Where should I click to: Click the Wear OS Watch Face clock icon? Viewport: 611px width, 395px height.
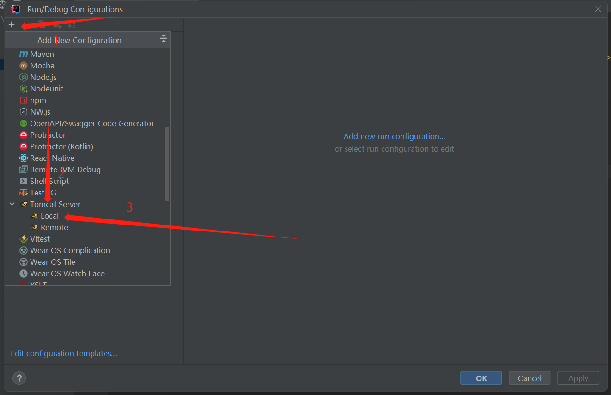point(24,273)
